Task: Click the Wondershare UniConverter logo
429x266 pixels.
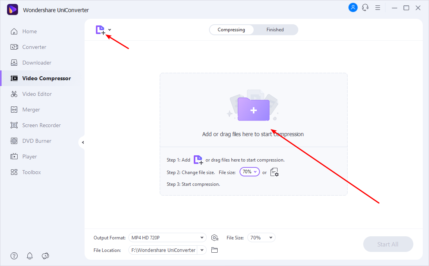Action: click(x=12, y=10)
